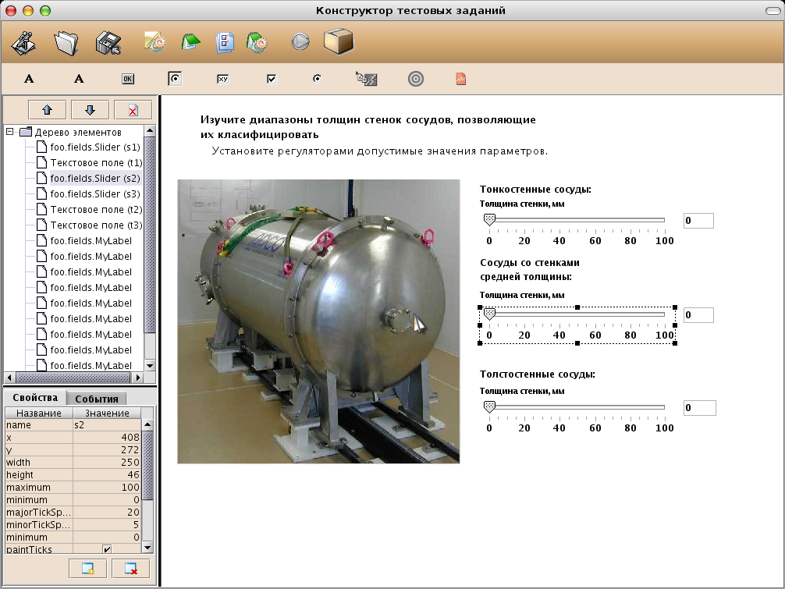Click the medium-thickness vessels slider
The height and width of the screenshot is (589, 785).
click(577, 325)
